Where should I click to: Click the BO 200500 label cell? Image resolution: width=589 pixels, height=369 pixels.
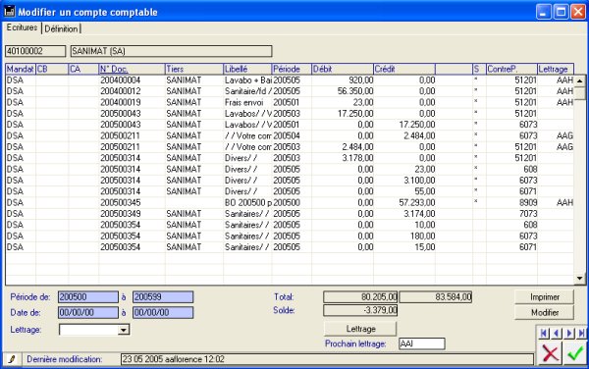(x=247, y=203)
